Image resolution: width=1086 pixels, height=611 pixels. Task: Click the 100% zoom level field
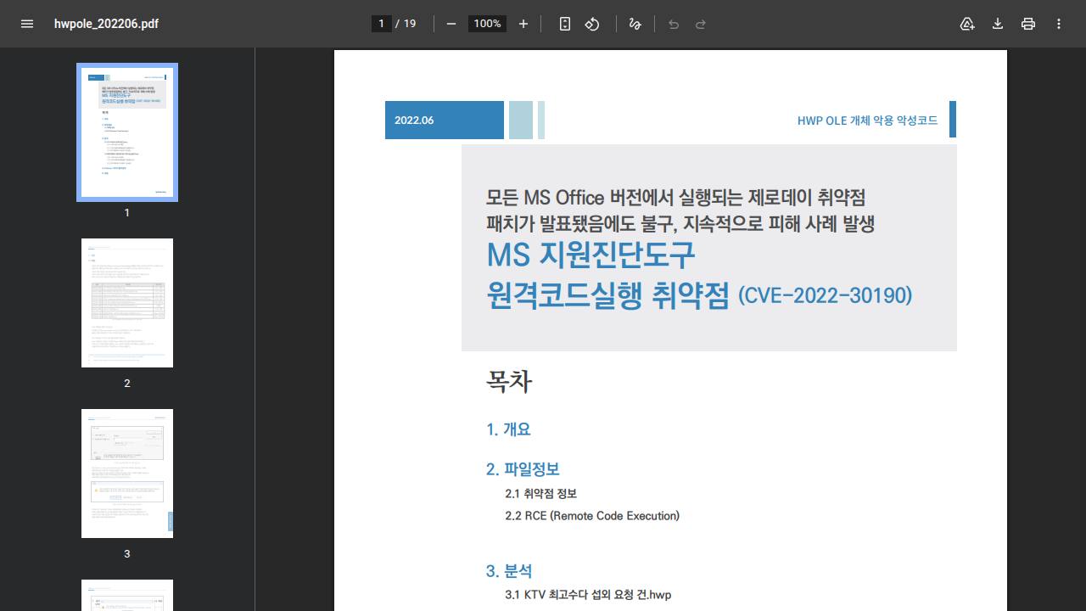point(487,24)
